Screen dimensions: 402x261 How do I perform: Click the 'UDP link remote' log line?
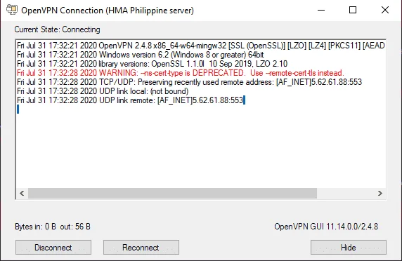[x=130, y=100]
